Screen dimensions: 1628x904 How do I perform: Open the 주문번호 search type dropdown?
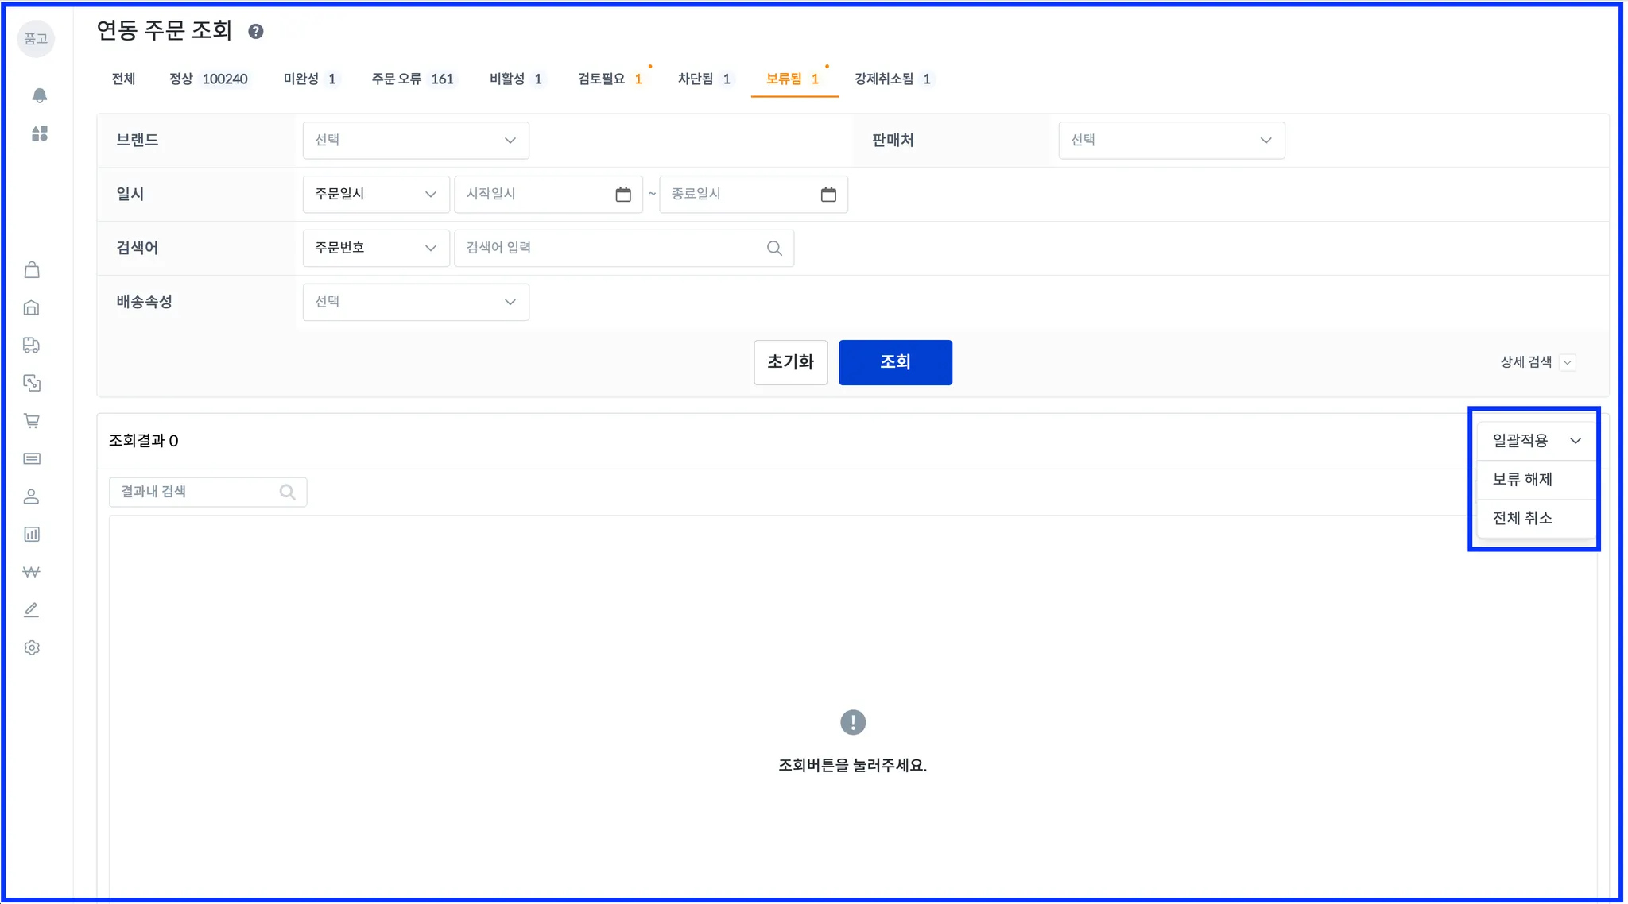coord(375,248)
